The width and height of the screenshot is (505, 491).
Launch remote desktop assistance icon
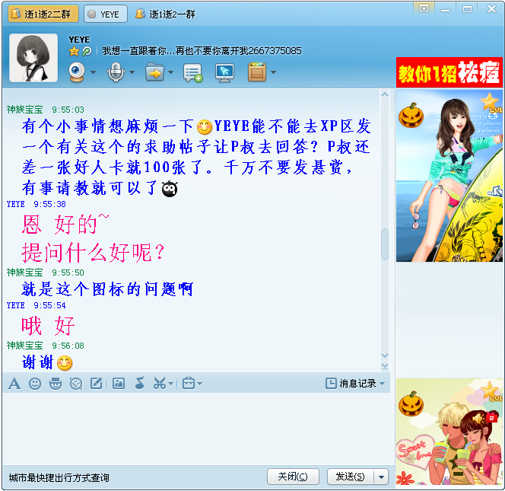tap(224, 72)
